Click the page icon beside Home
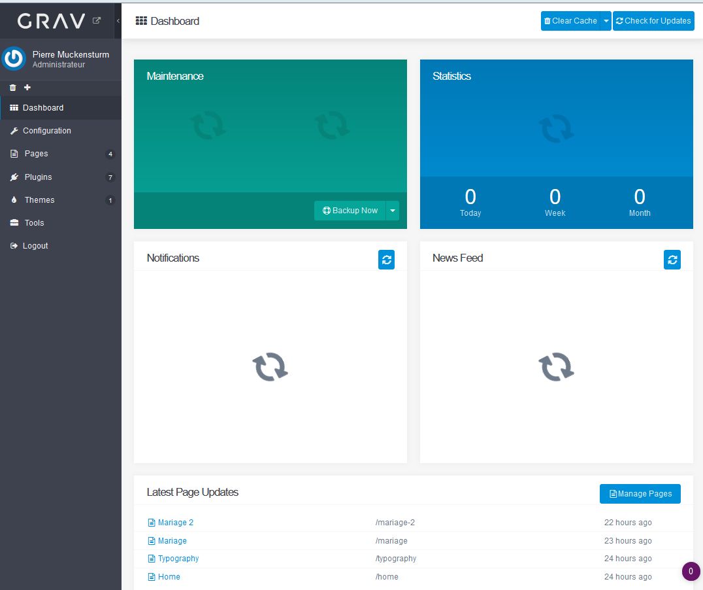 (152, 577)
